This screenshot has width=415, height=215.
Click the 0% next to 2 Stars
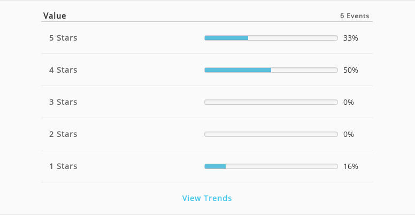tap(349, 134)
